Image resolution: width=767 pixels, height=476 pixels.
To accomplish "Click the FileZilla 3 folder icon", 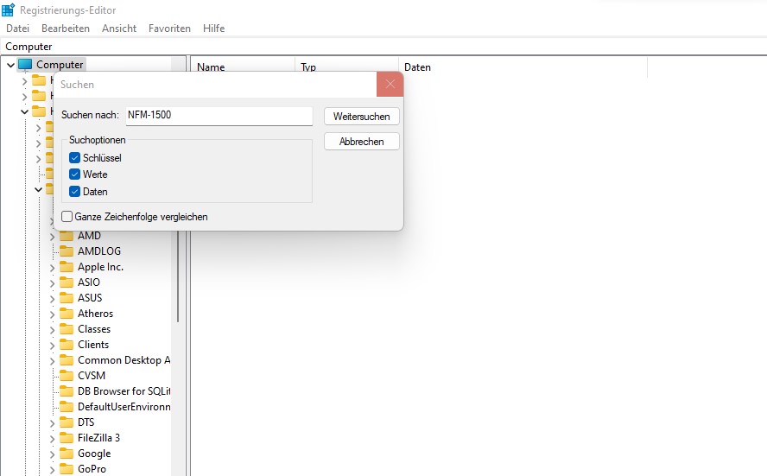I will (x=66, y=438).
